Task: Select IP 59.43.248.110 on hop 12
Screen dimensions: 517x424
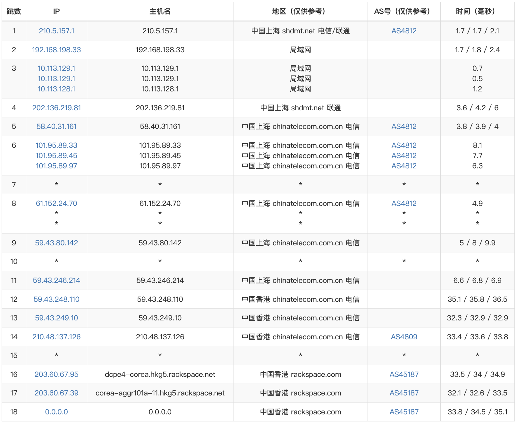Action: tap(56, 299)
